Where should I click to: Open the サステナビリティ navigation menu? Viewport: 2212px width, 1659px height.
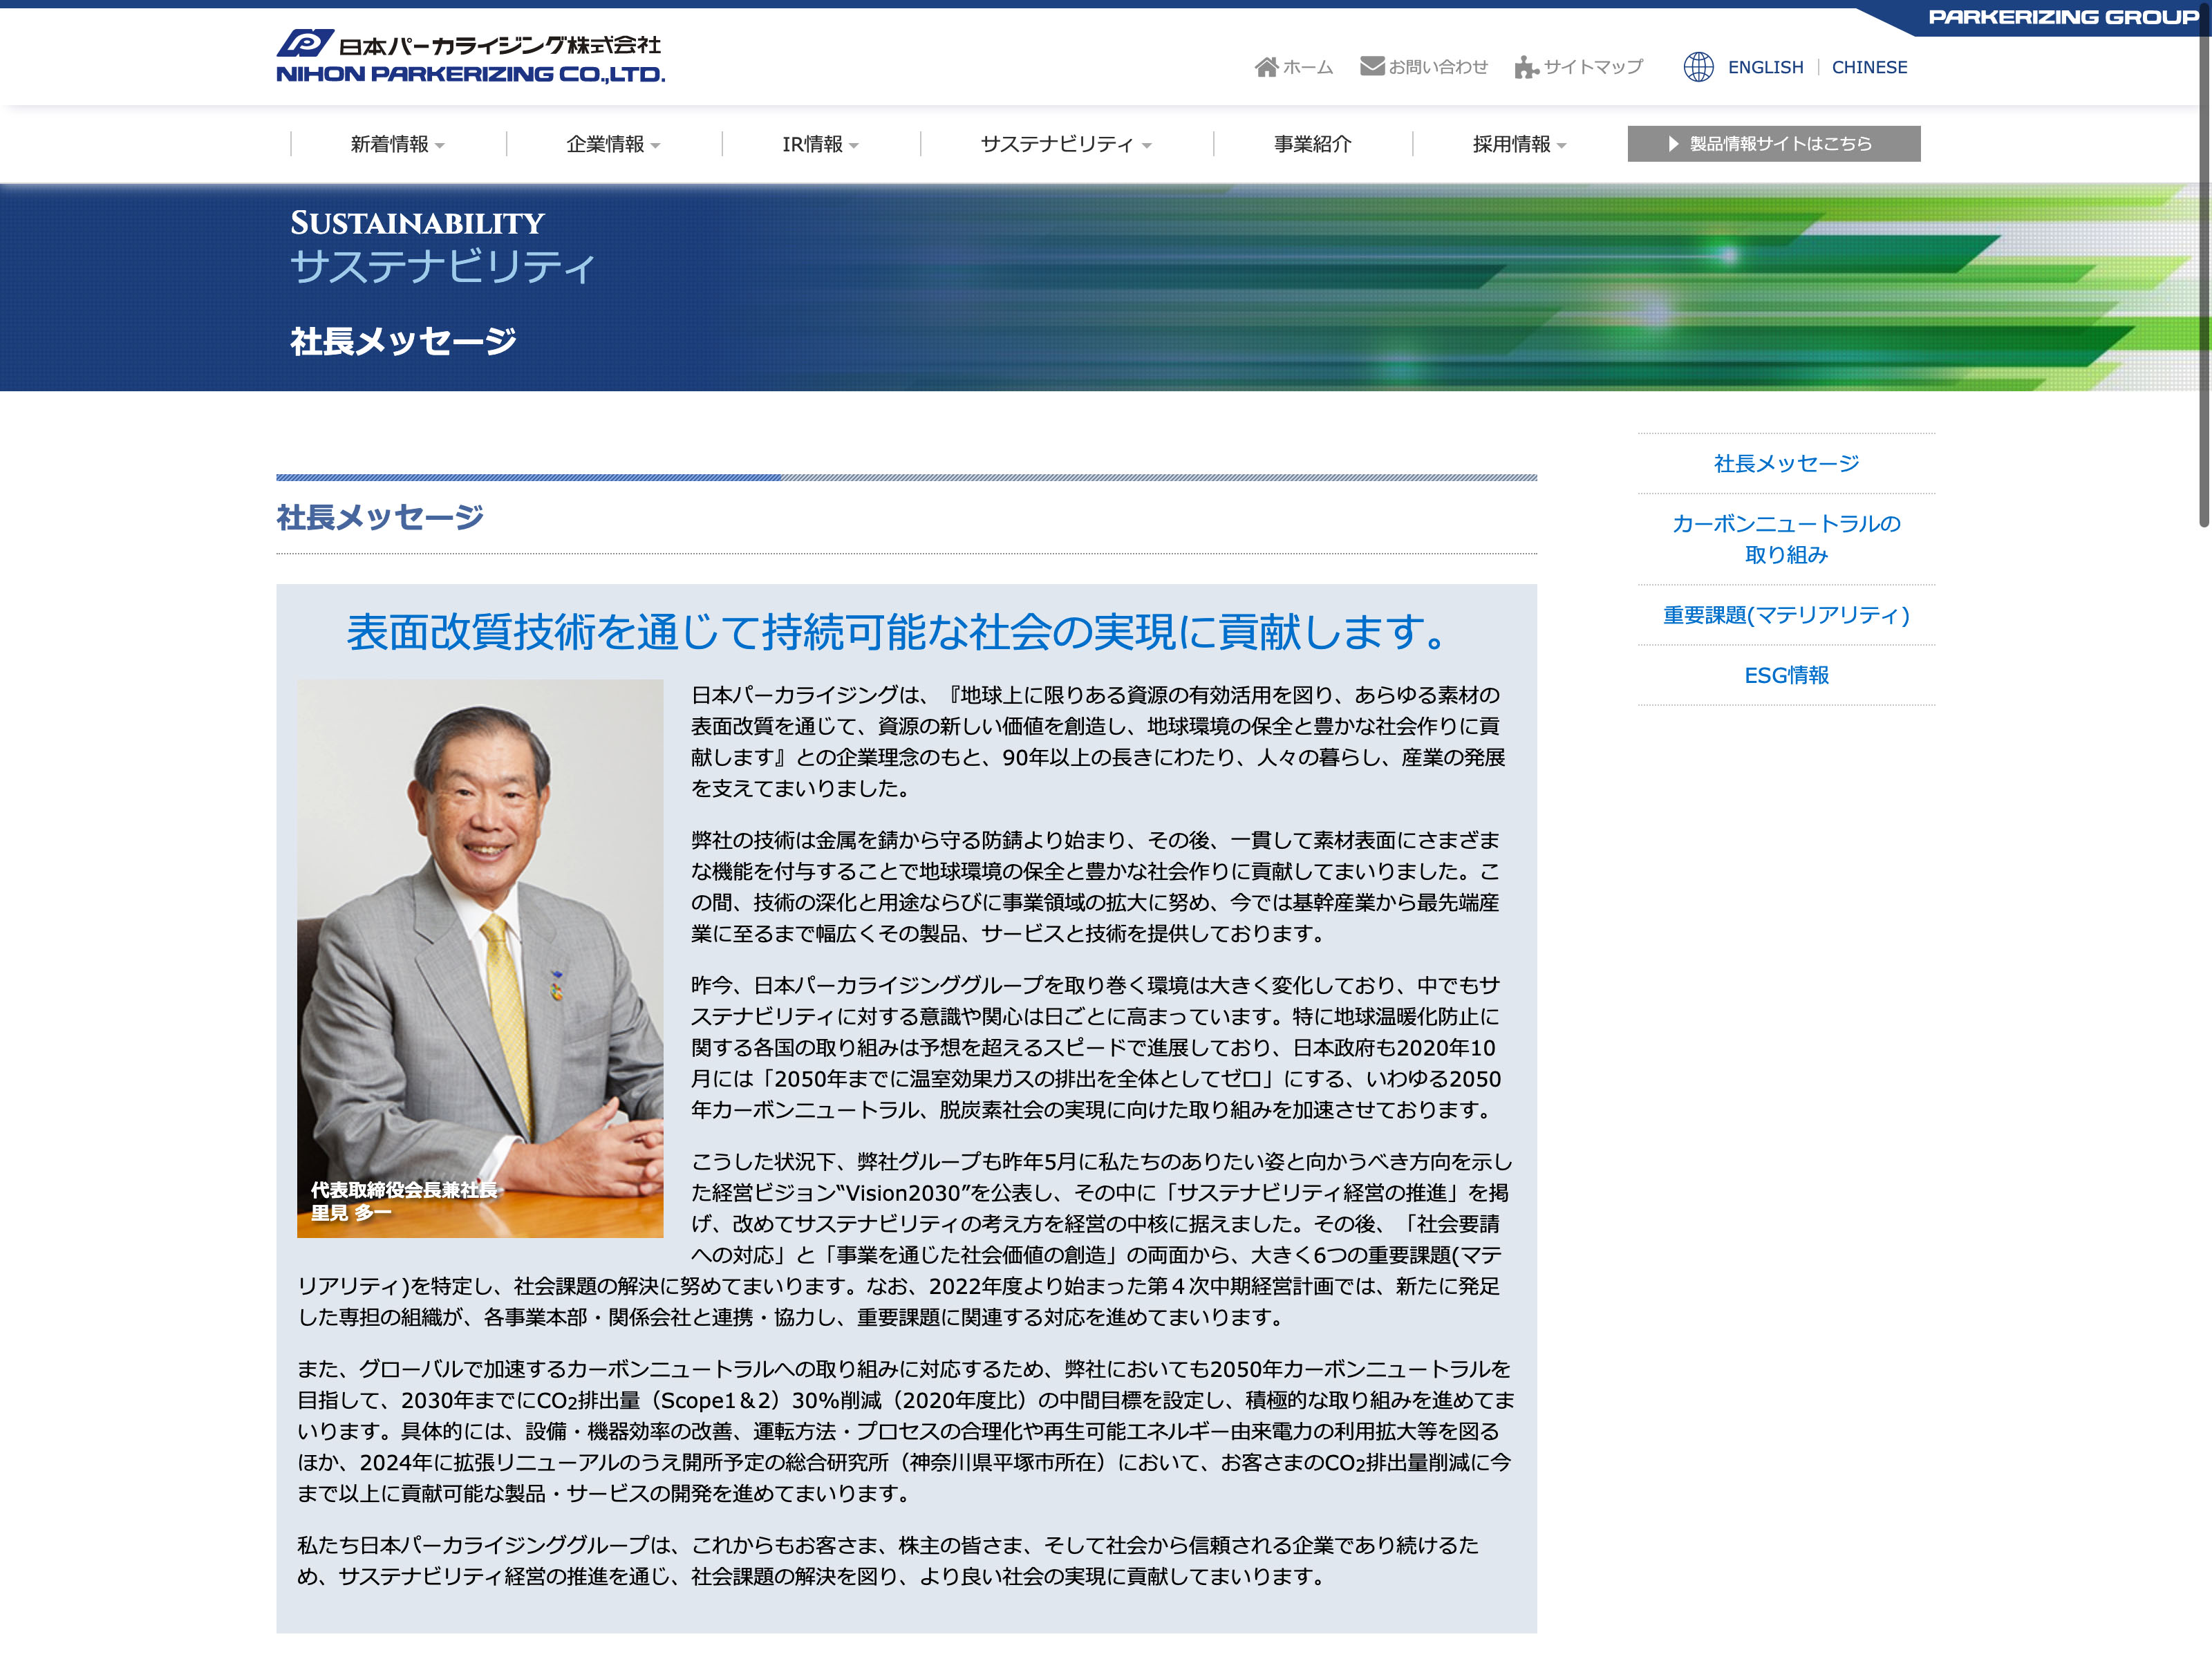tap(1066, 144)
